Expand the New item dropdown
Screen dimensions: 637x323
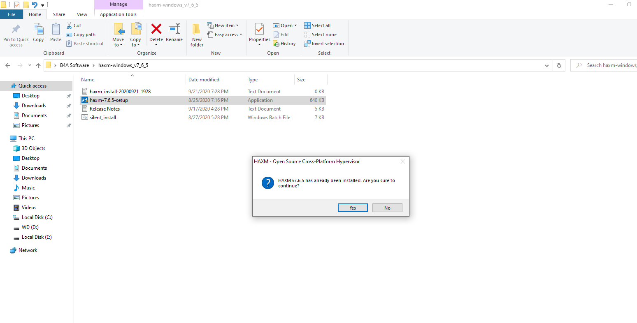point(223,25)
